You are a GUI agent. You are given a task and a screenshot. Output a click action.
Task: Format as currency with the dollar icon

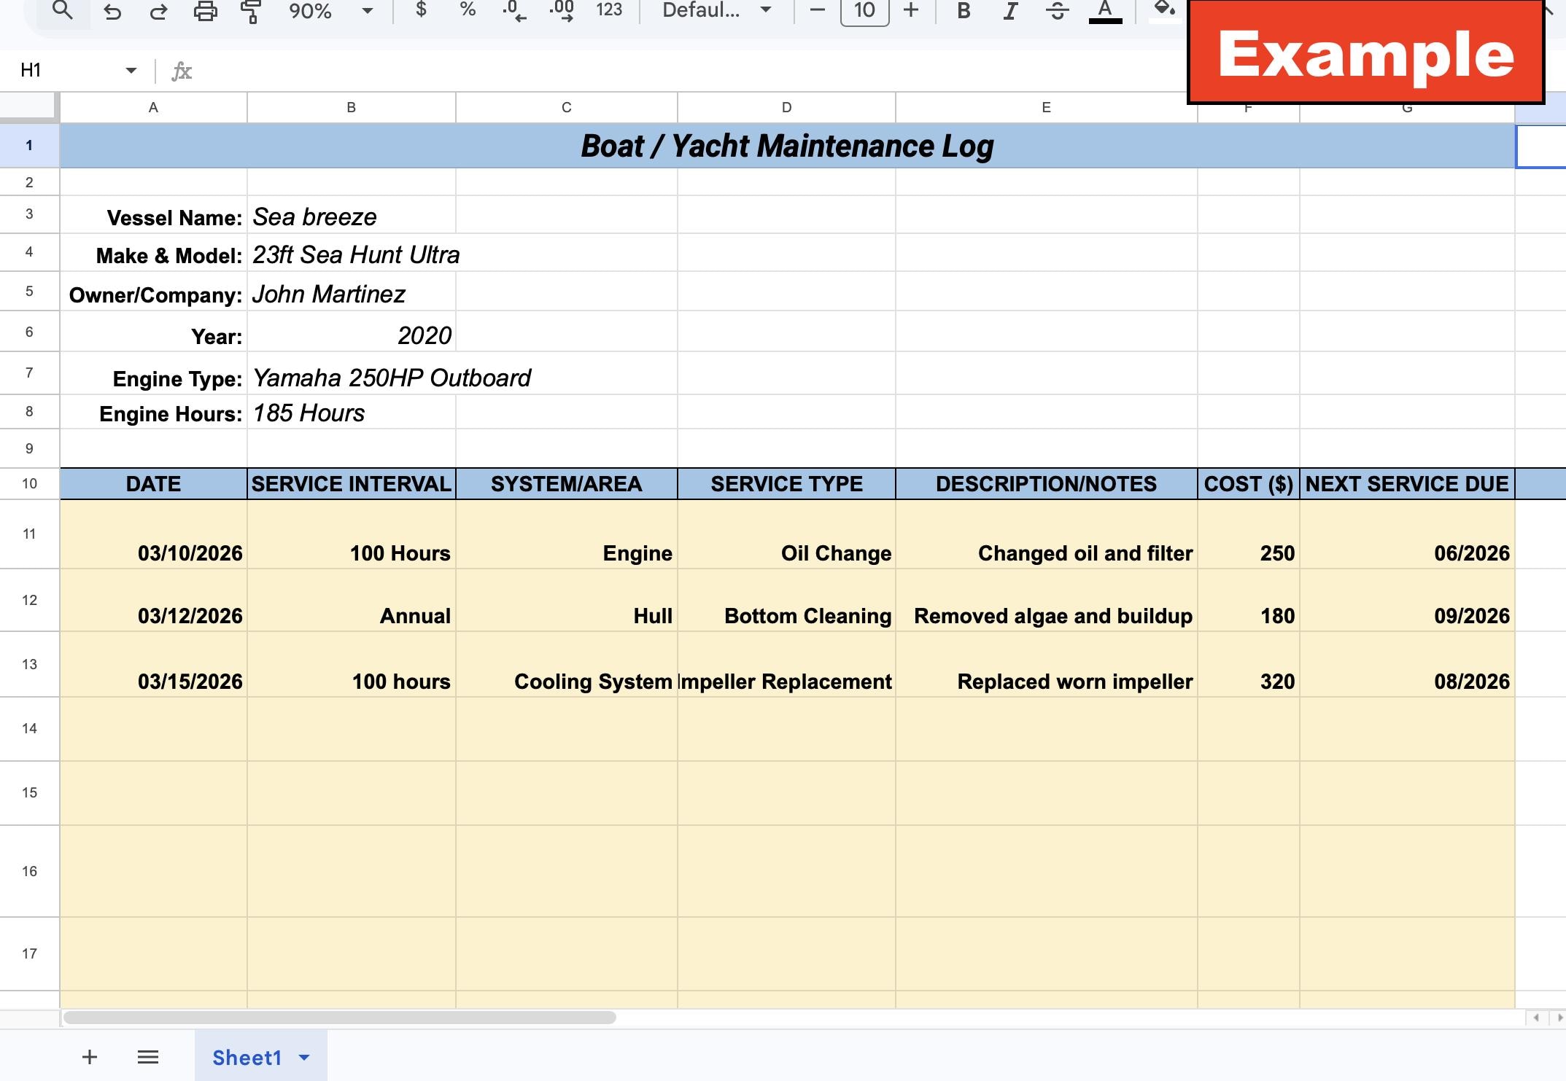(421, 9)
